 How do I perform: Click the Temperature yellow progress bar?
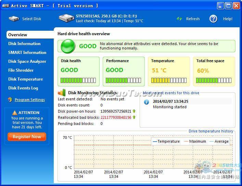tap(169, 80)
